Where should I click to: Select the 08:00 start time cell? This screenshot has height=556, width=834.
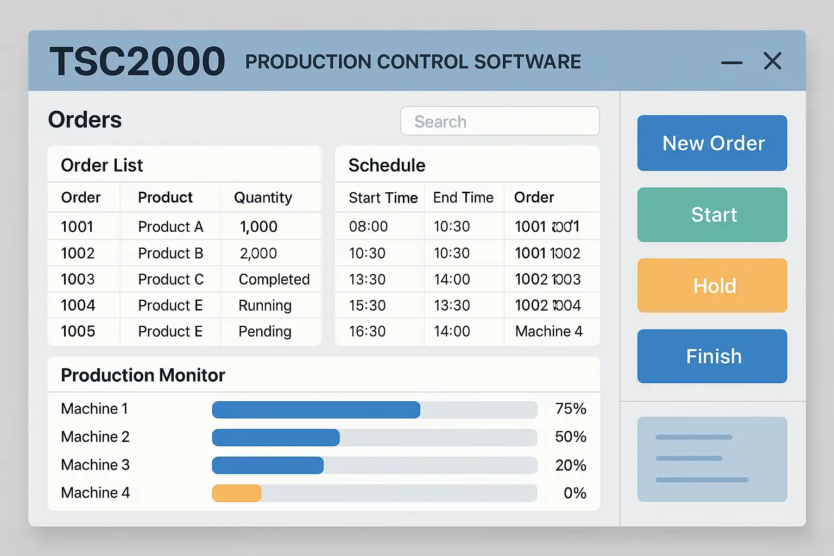368,226
